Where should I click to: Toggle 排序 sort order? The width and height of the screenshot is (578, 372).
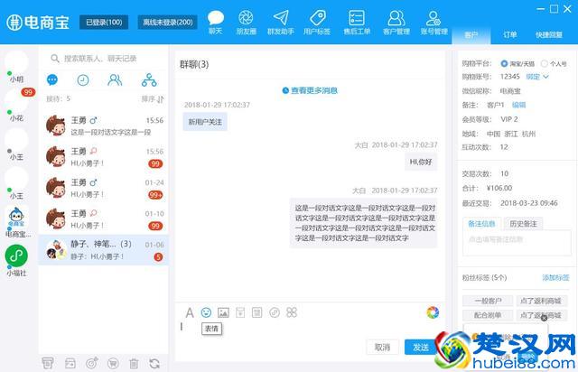(153, 98)
